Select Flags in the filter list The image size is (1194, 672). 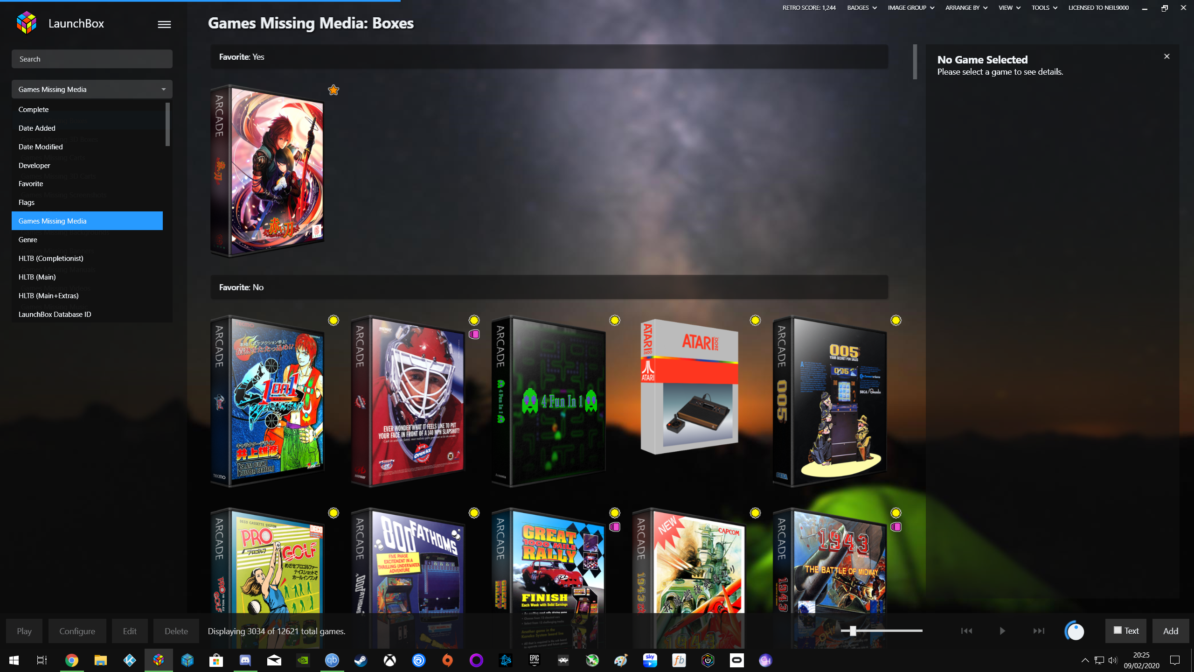87,203
